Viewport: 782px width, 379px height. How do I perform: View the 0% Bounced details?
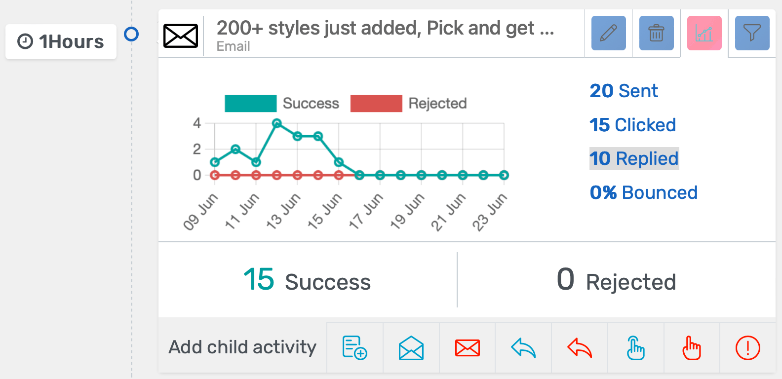[x=643, y=192]
